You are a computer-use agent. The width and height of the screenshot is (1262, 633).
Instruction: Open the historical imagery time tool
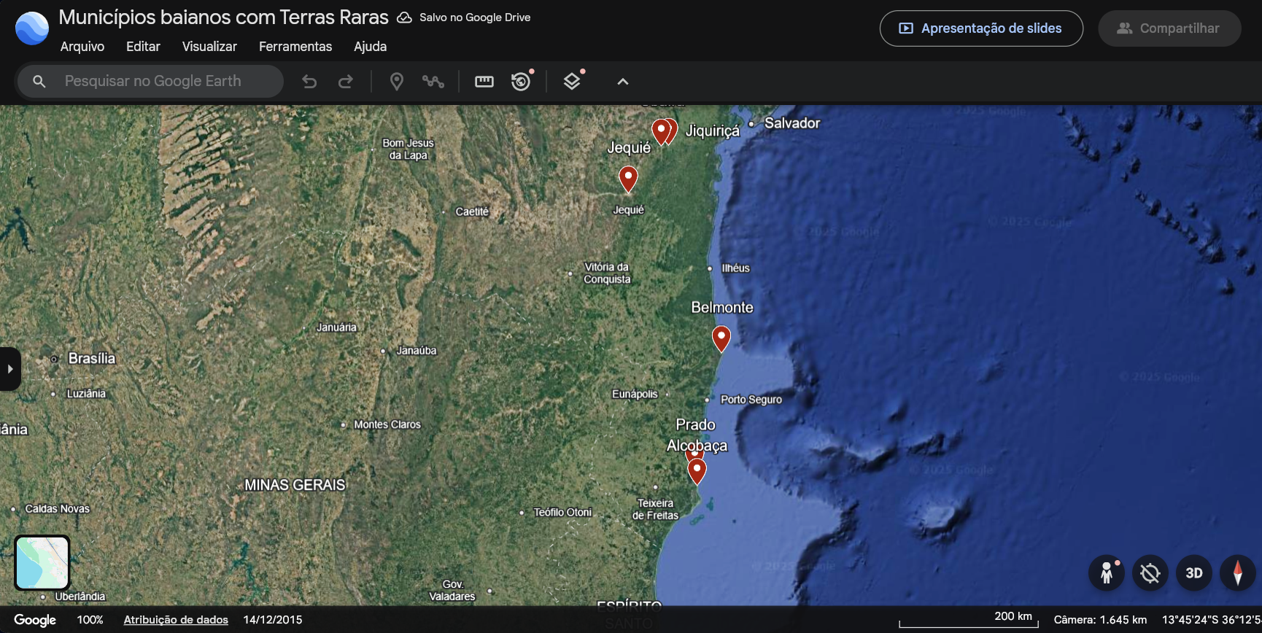[x=521, y=82]
